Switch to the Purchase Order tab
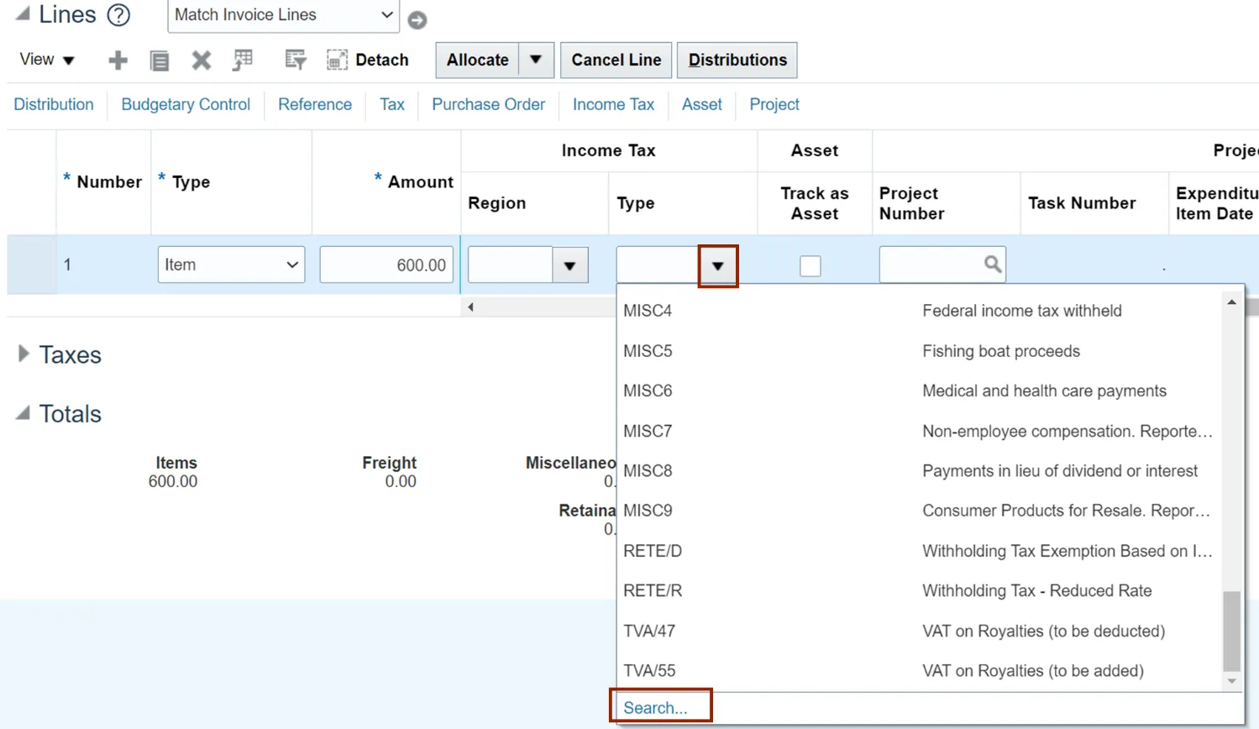This screenshot has width=1259, height=729. click(488, 105)
